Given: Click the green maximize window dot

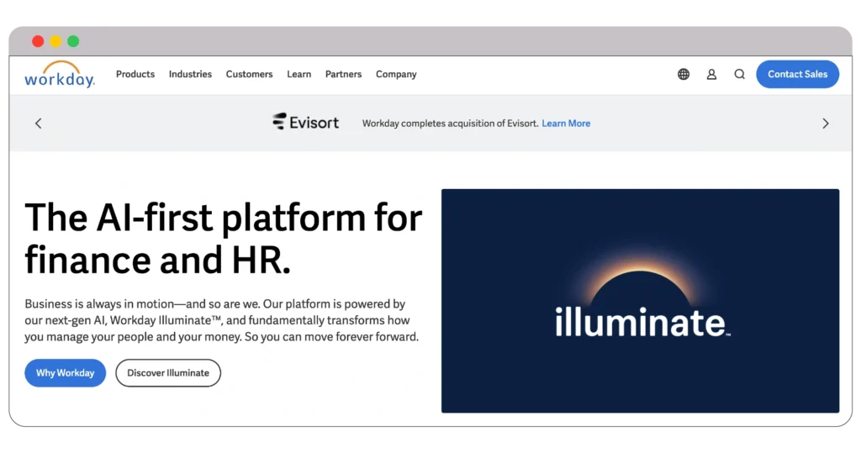Looking at the screenshot, I should point(73,41).
